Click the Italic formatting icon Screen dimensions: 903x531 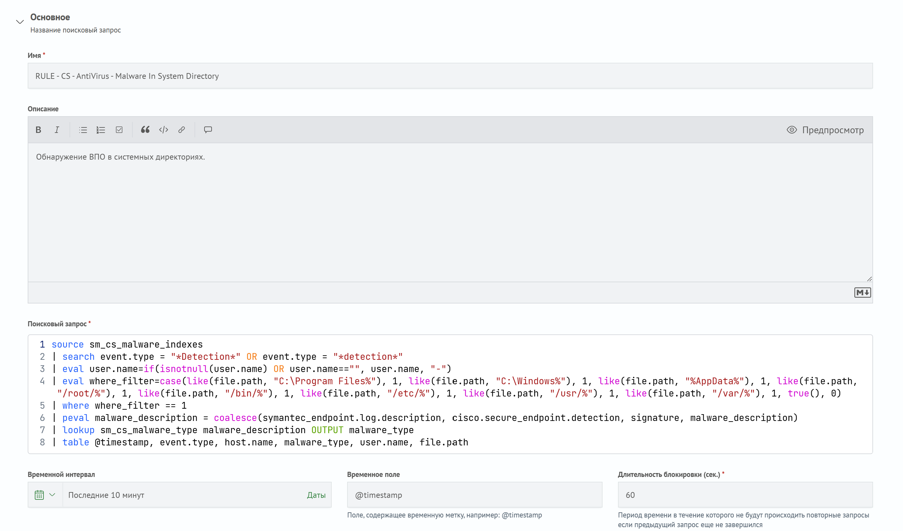click(57, 130)
